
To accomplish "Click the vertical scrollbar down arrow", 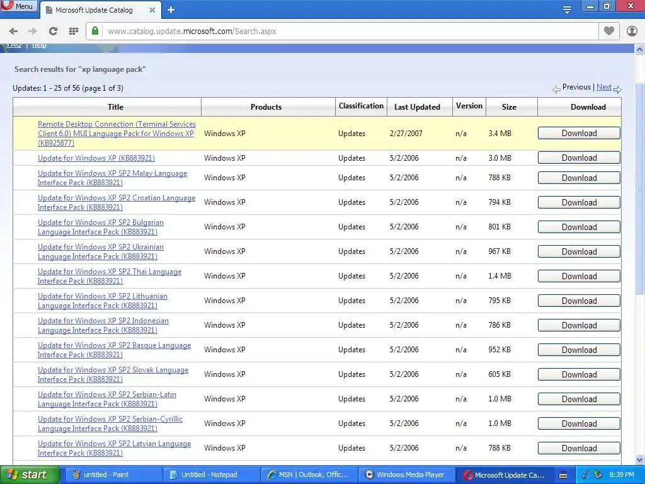I will click(x=640, y=459).
